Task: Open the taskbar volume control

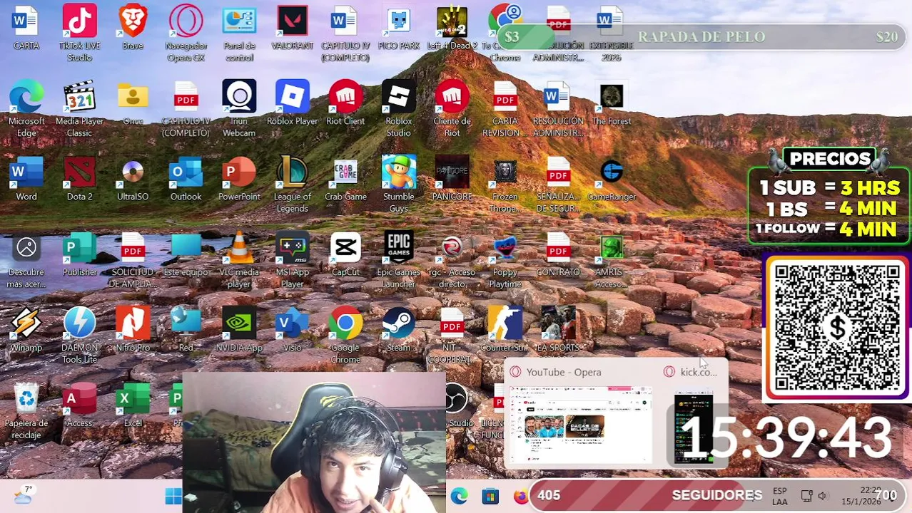Action: coord(822,496)
